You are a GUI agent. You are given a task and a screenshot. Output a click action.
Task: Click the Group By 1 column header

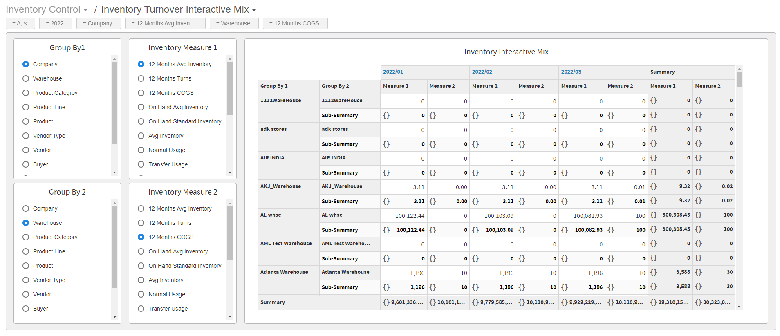click(x=289, y=87)
